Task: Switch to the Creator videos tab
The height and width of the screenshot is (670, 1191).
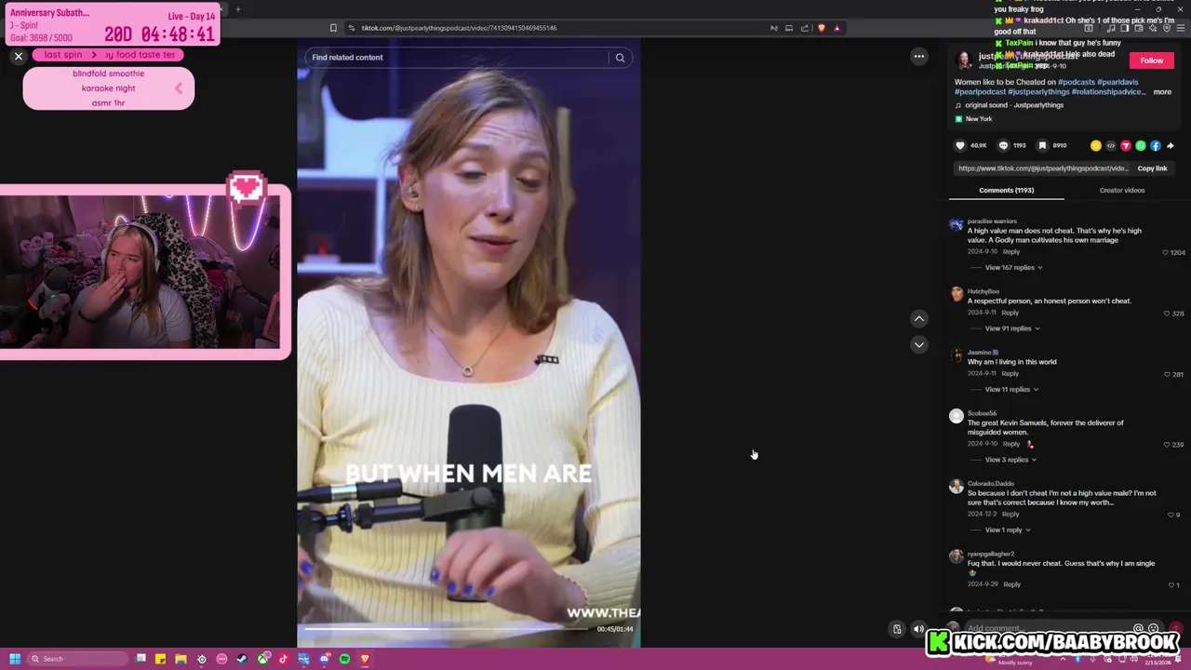Action: [1121, 190]
